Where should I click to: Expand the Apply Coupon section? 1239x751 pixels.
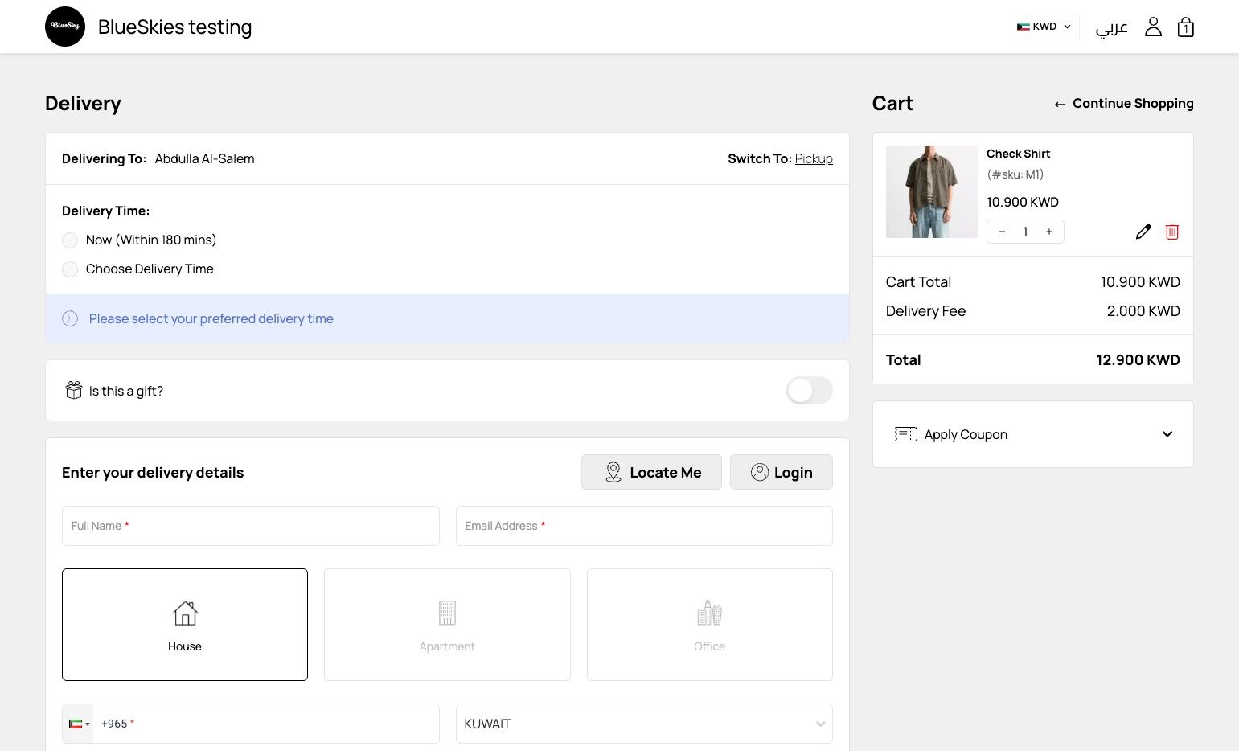[x=1032, y=434]
